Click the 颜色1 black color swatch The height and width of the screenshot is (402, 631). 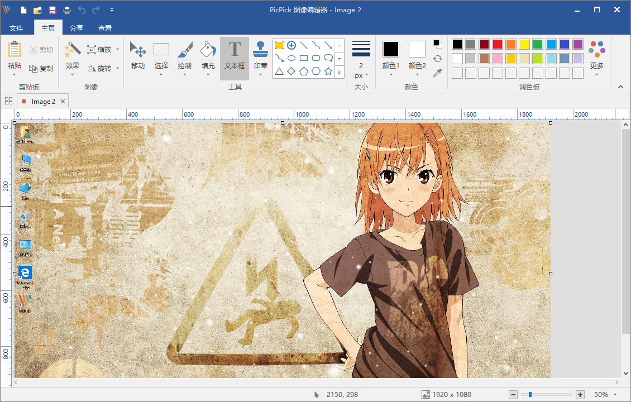coord(391,49)
